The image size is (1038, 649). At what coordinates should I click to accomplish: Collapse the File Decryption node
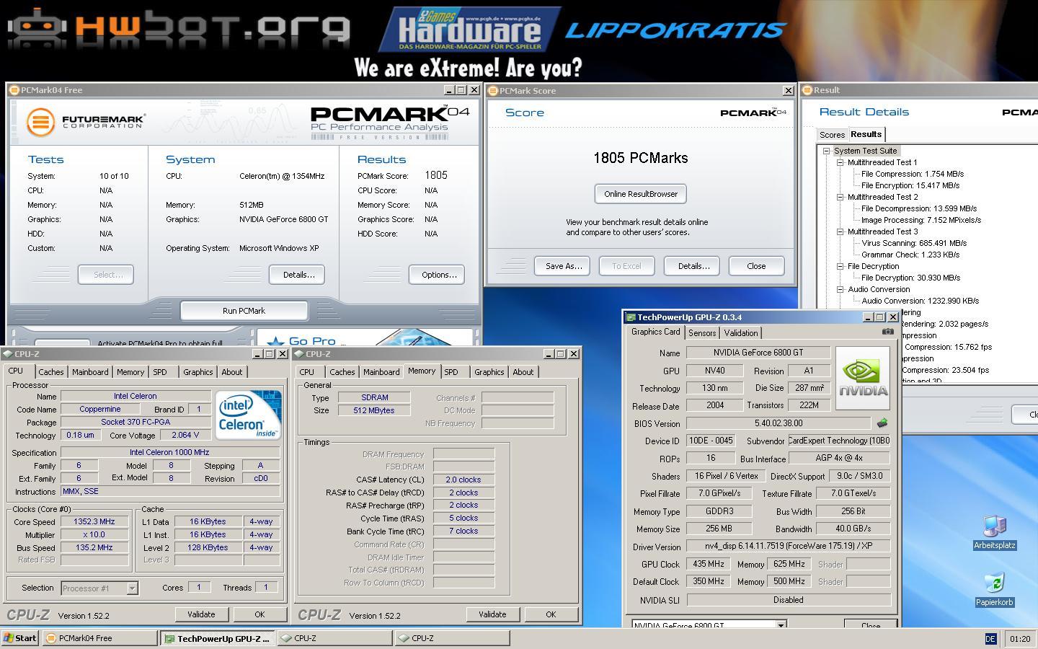pyautogui.click(x=840, y=266)
